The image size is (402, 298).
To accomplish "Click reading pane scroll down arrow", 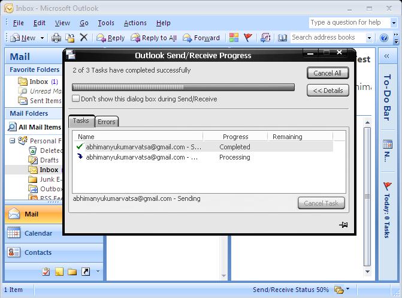I will (x=367, y=272).
